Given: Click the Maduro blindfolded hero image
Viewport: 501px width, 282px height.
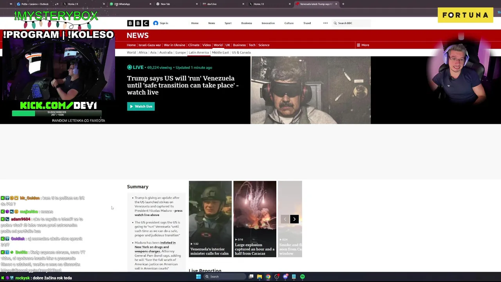Looking at the screenshot, I should coord(311,90).
